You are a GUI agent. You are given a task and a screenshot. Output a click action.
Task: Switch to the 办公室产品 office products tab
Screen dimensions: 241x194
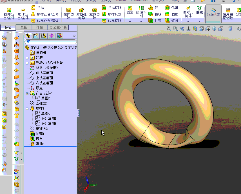[58, 27]
